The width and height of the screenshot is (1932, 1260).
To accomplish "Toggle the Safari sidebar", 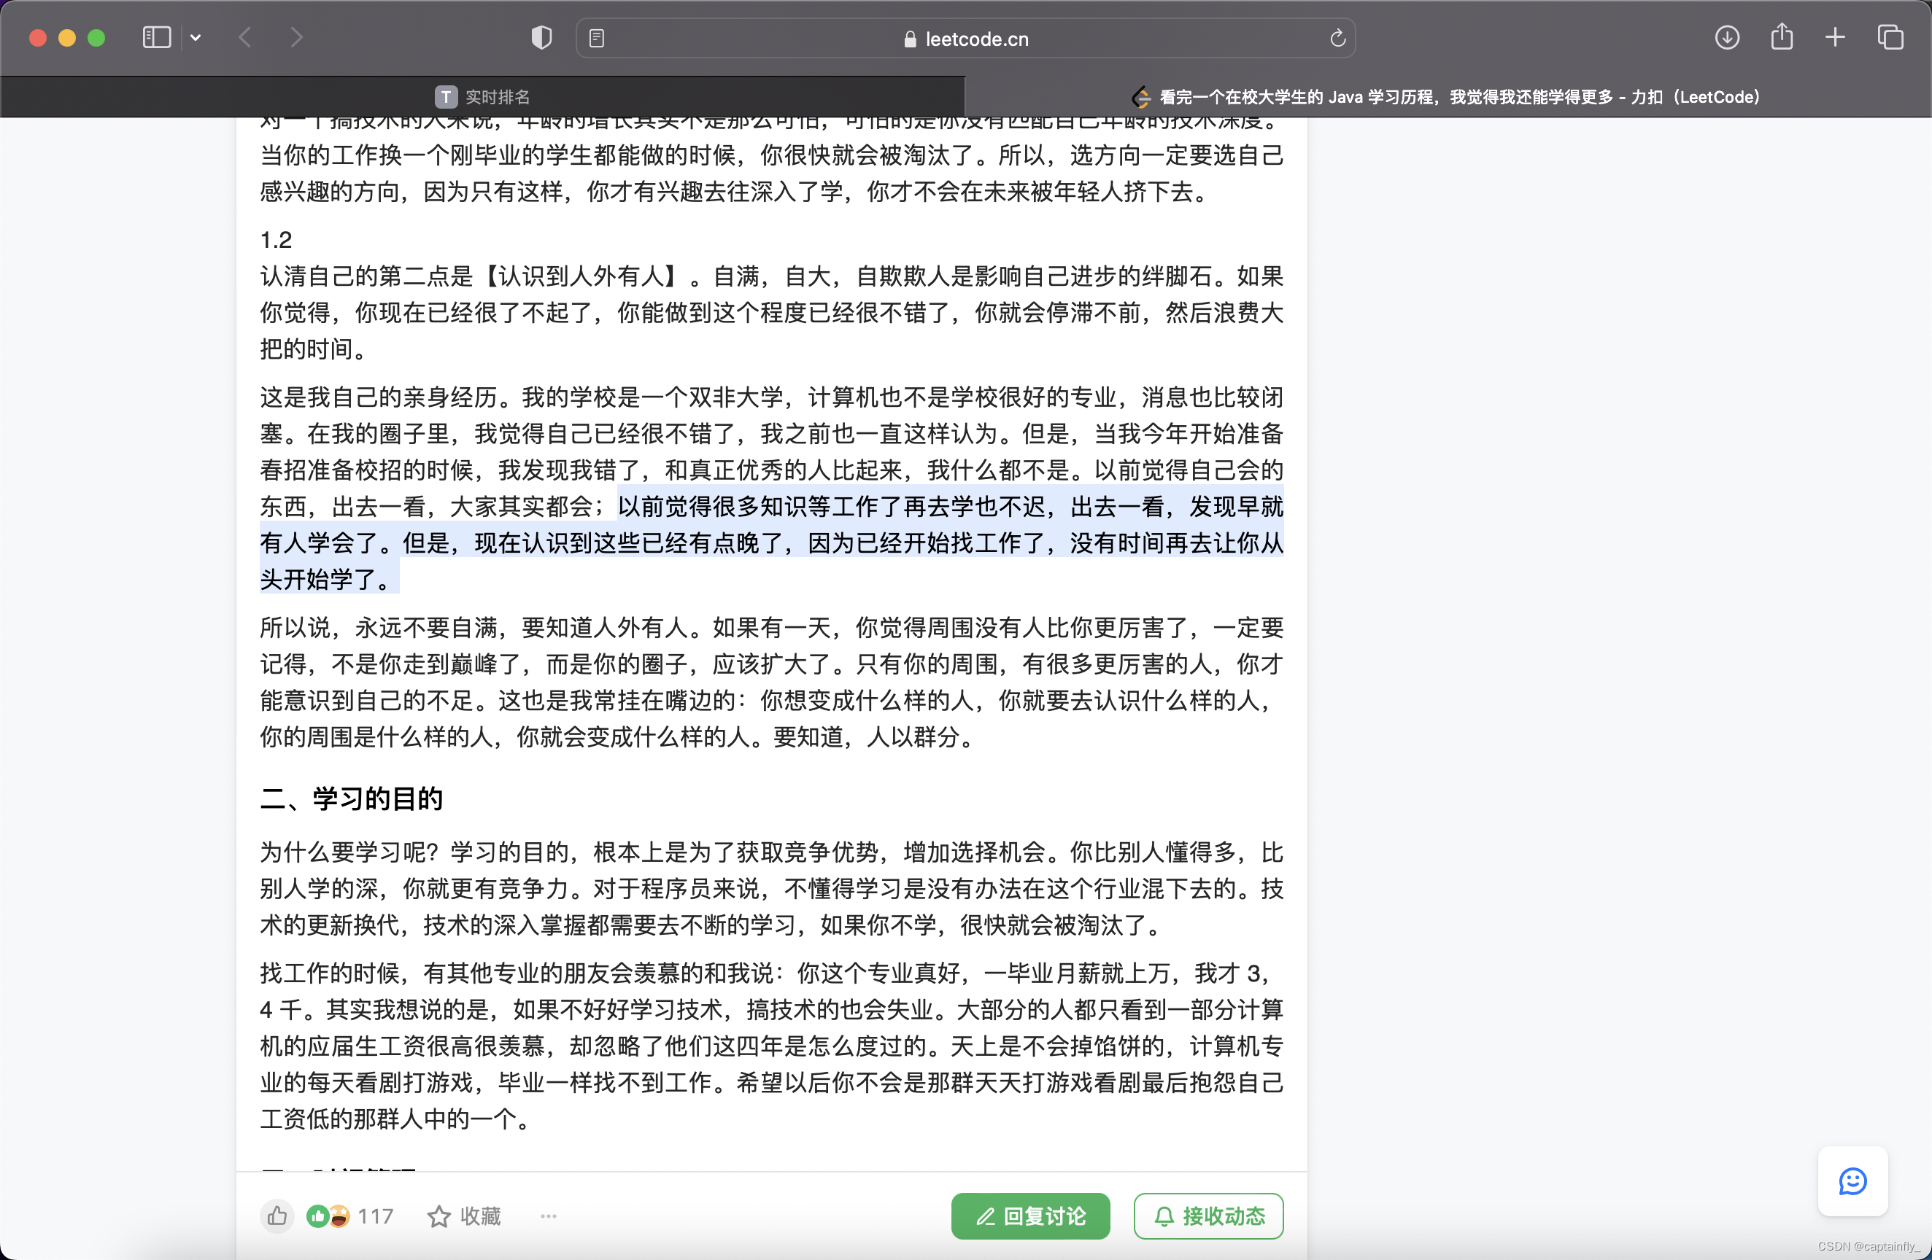I will pyautogui.click(x=156, y=37).
